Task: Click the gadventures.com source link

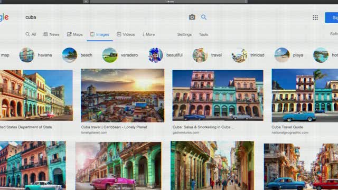Action: click(185, 132)
